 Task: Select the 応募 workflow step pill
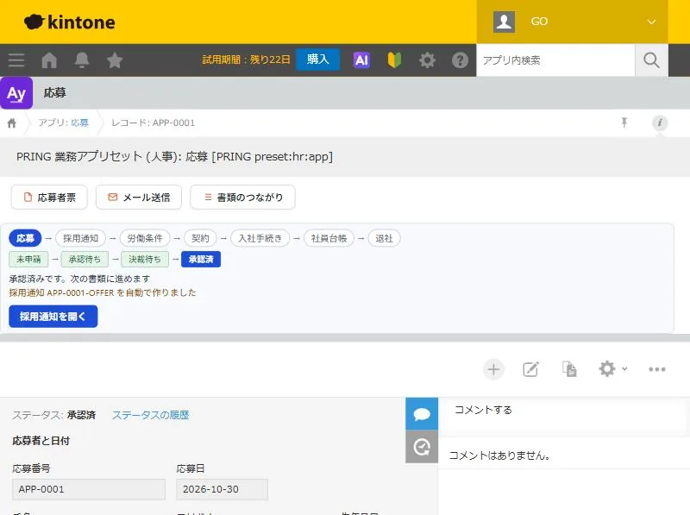tap(25, 238)
